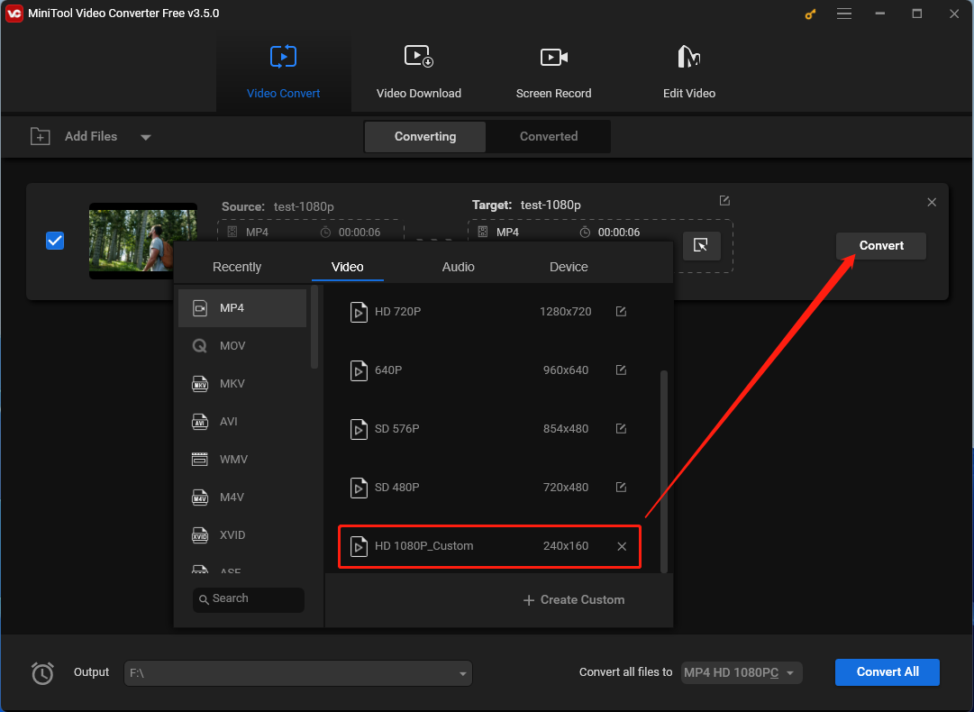Image resolution: width=974 pixels, height=712 pixels.
Task: Click the HD 720P file icon
Action: point(359,312)
